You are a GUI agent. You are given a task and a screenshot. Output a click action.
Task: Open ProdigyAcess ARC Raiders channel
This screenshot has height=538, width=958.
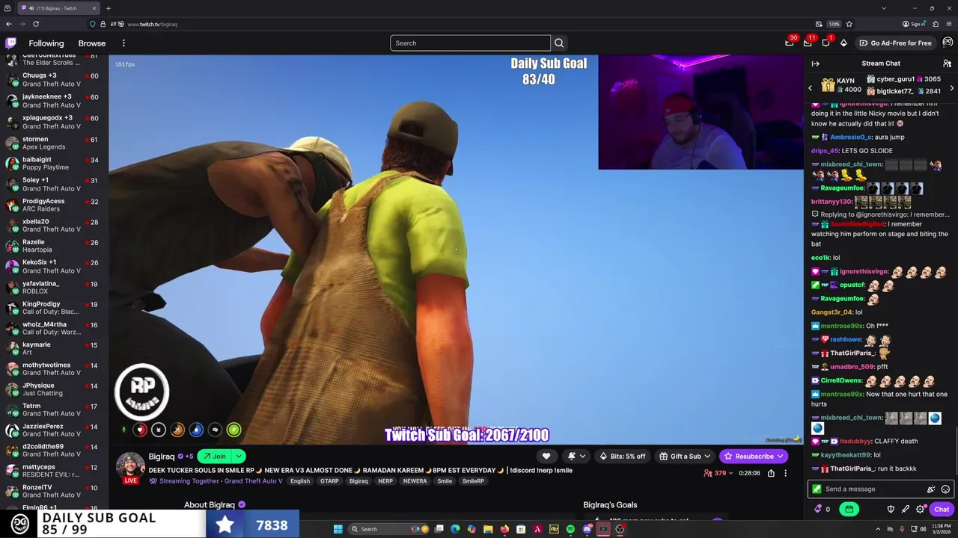(x=54, y=205)
